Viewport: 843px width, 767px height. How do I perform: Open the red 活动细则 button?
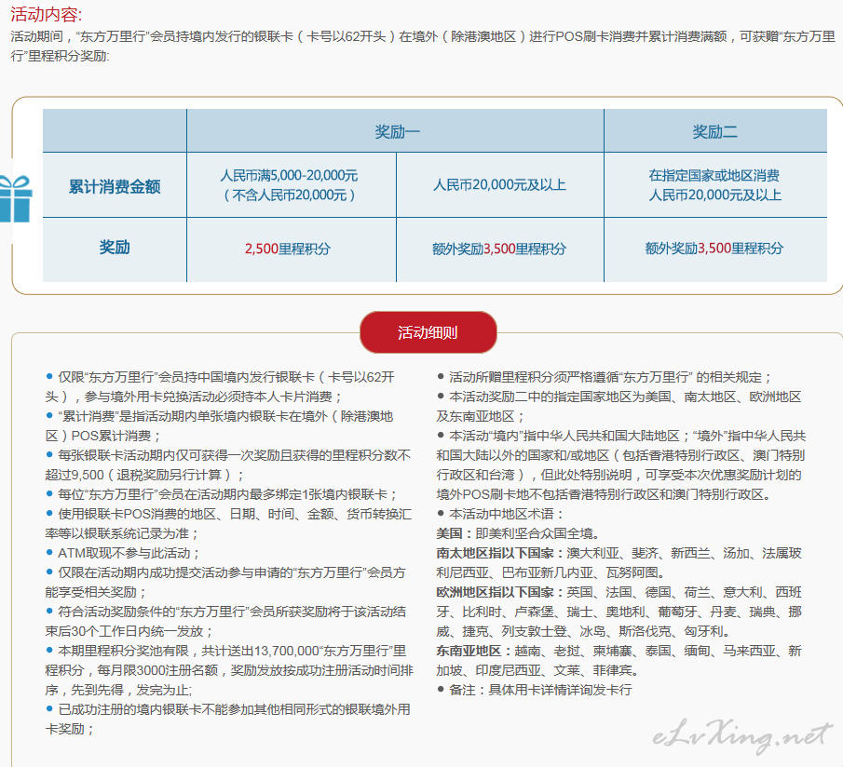coord(428,332)
